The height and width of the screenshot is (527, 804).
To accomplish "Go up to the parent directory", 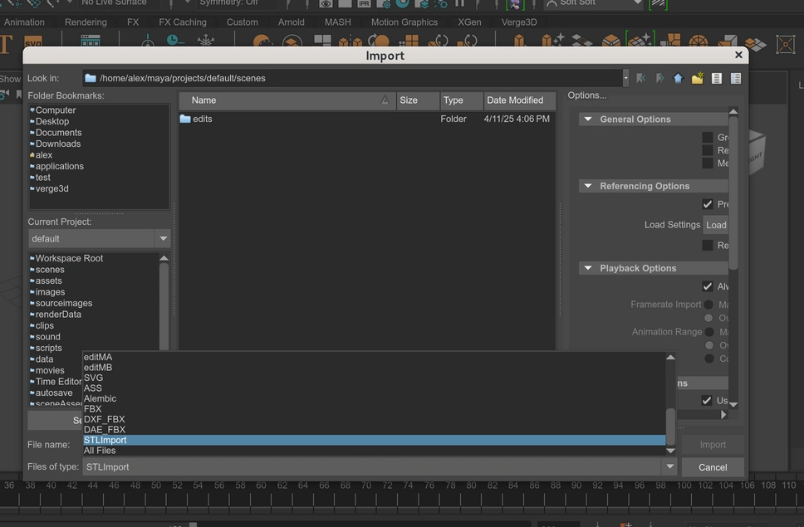I will (x=679, y=78).
